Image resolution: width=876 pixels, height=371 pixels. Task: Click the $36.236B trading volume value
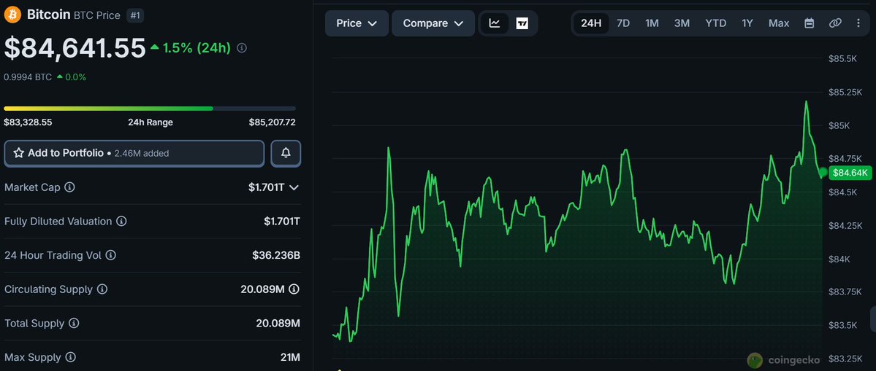coord(276,256)
